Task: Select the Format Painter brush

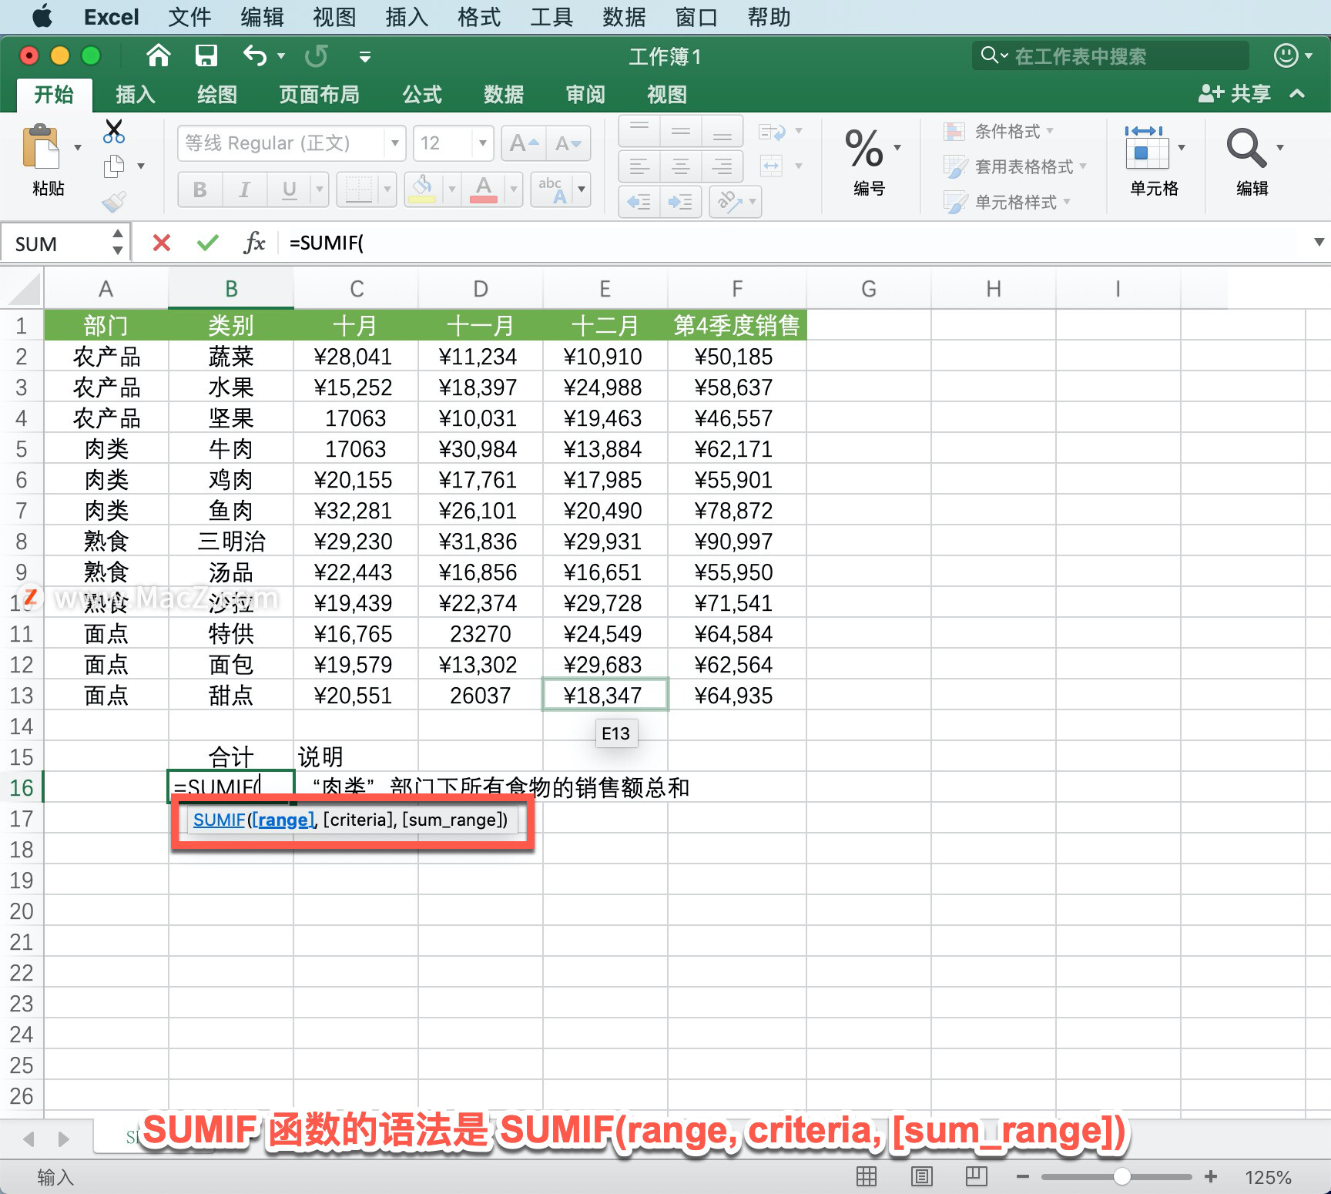Action: [114, 202]
